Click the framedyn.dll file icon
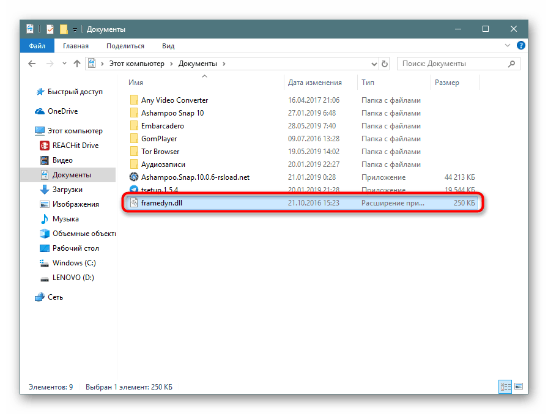This screenshot has height=414, width=548. pyautogui.click(x=134, y=202)
